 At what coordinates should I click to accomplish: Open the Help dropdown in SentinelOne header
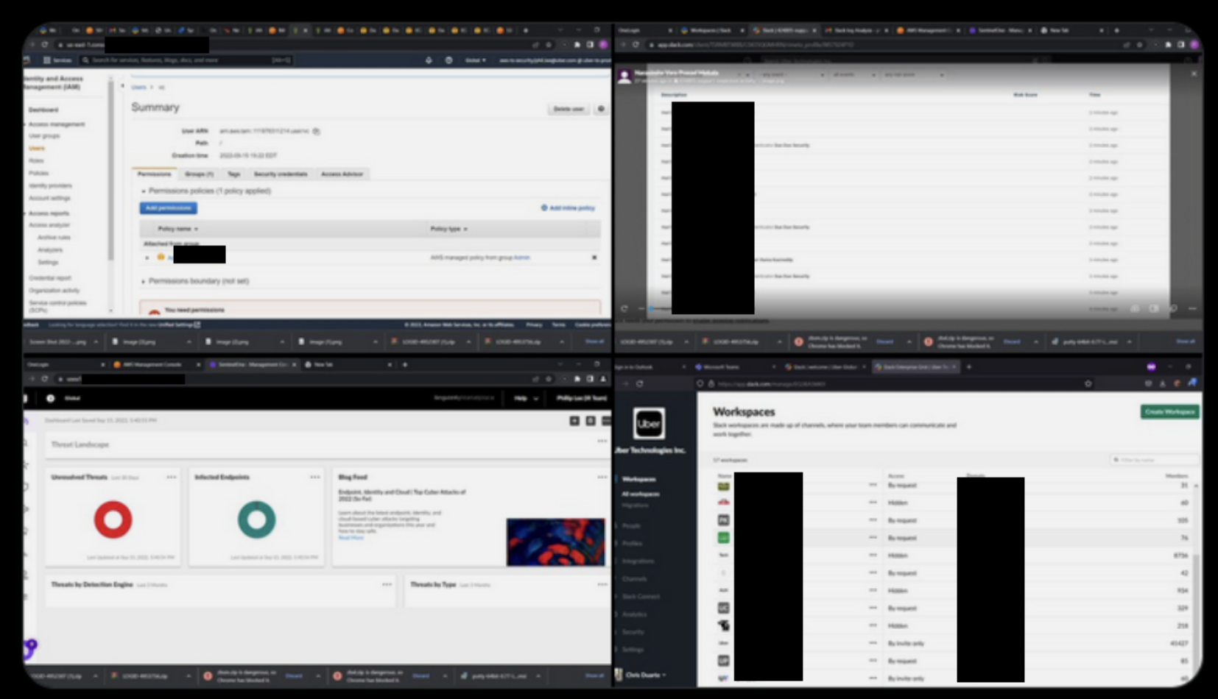tap(526, 398)
